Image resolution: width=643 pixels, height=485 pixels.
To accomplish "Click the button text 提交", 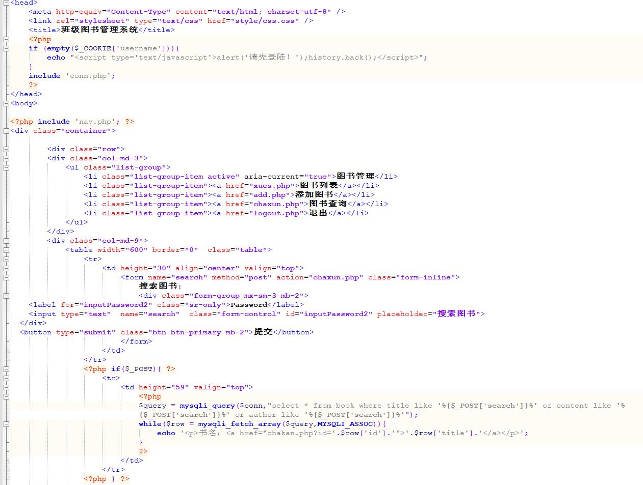I will [263, 332].
